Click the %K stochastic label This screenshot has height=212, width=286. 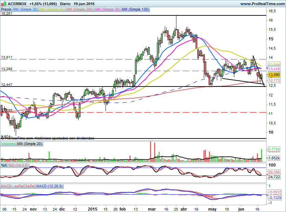(4, 165)
